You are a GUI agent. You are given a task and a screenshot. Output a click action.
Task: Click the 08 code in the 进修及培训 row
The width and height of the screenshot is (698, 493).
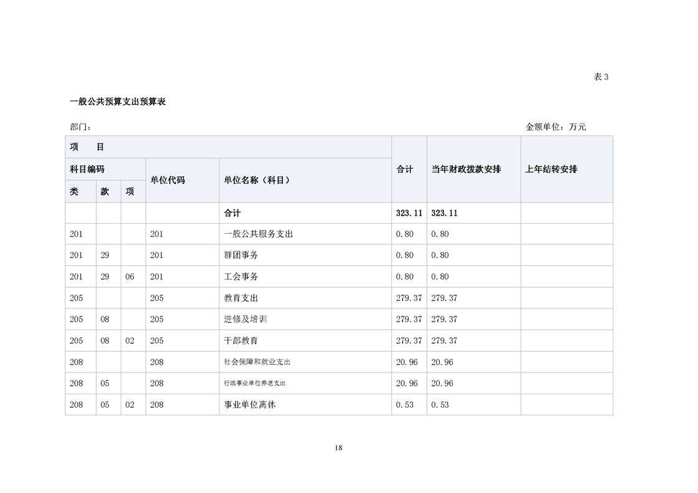click(x=105, y=320)
